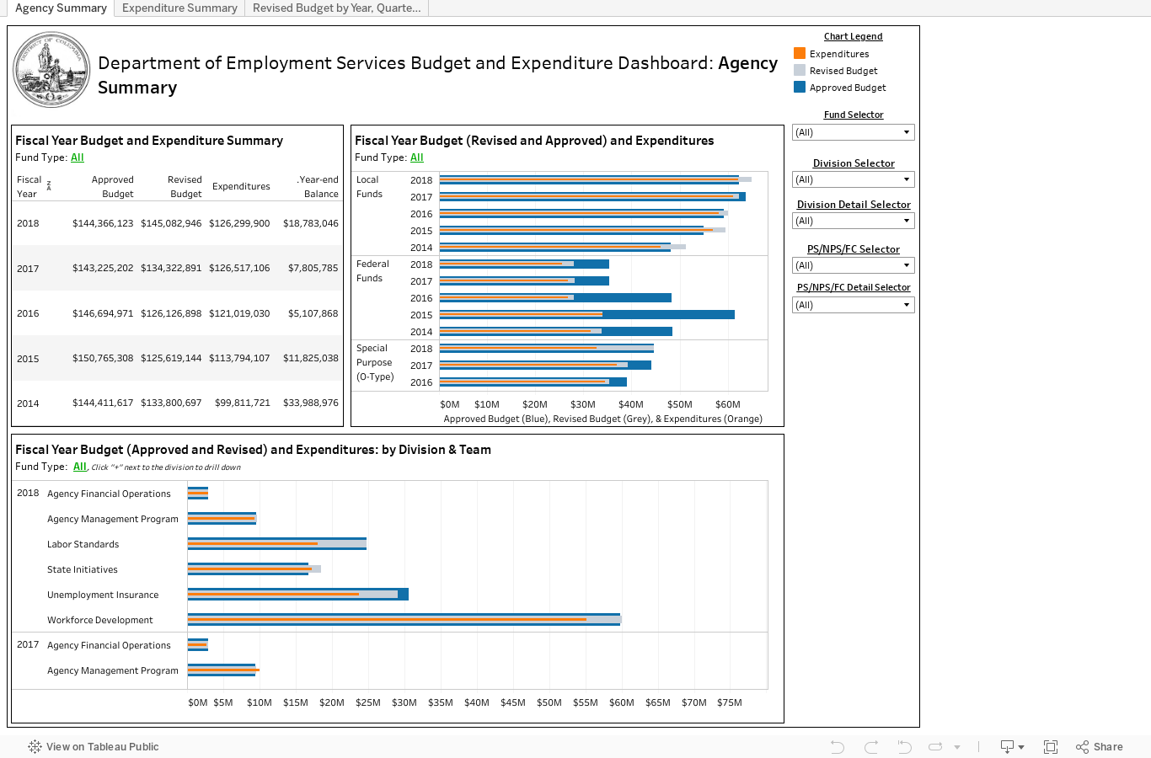Click the Expenditures legend label

pyautogui.click(x=839, y=54)
